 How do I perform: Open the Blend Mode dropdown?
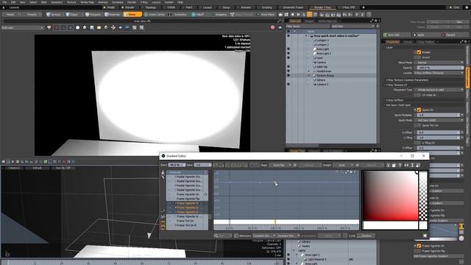coord(439,63)
